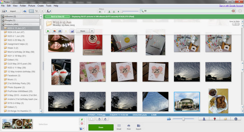
Task: Email the selected photos
Action: tap(119, 127)
